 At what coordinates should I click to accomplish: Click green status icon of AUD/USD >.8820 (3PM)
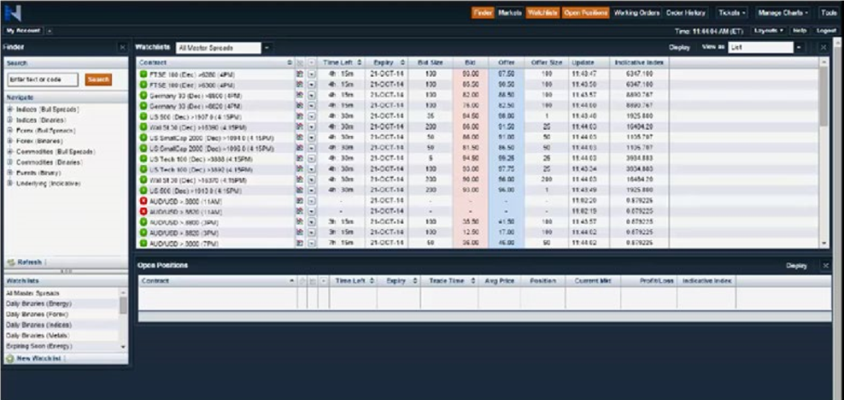tap(144, 232)
